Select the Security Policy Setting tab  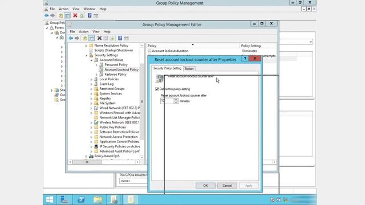tap(167, 68)
